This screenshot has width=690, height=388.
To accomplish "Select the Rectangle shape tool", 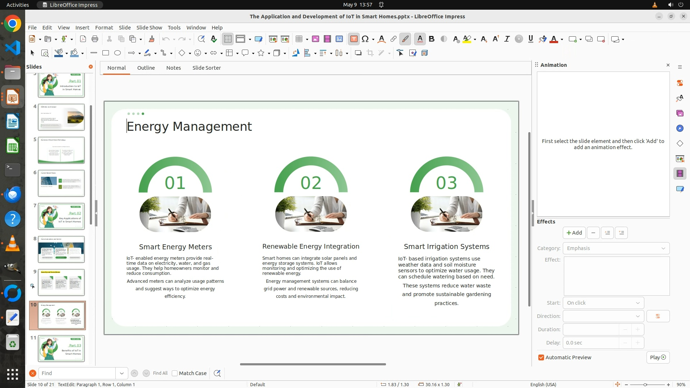I will click(106, 53).
